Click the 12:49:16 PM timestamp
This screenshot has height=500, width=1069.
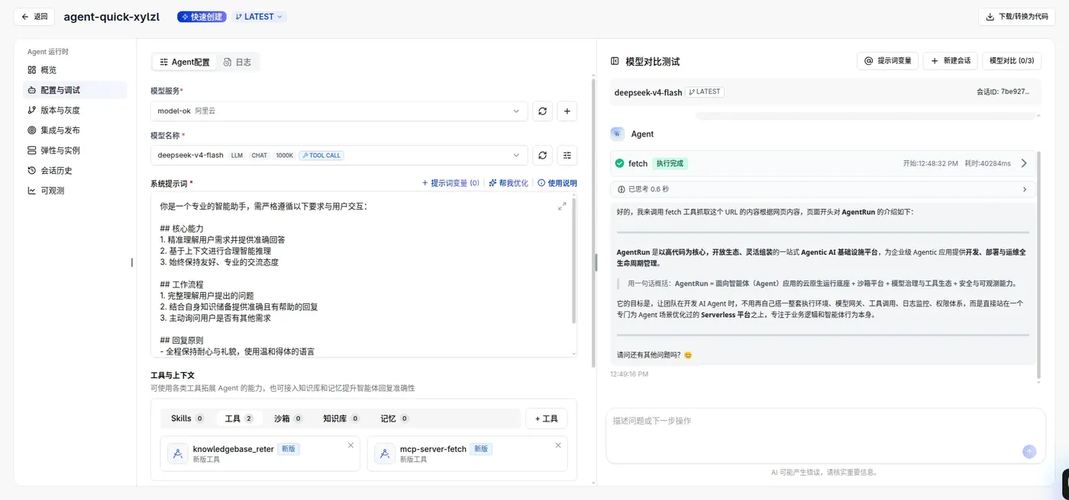point(629,374)
